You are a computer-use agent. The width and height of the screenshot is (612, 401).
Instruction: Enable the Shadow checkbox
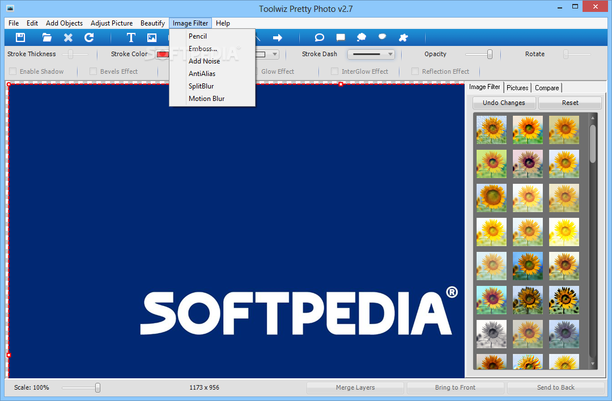click(x=13, y=71)
